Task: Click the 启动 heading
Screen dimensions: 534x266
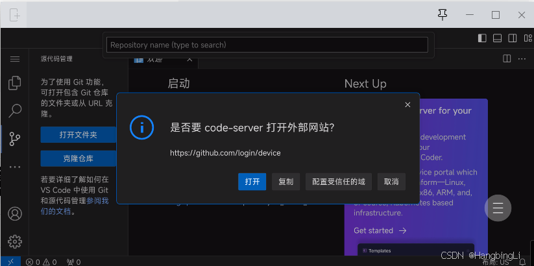Action: click(178, 84)
